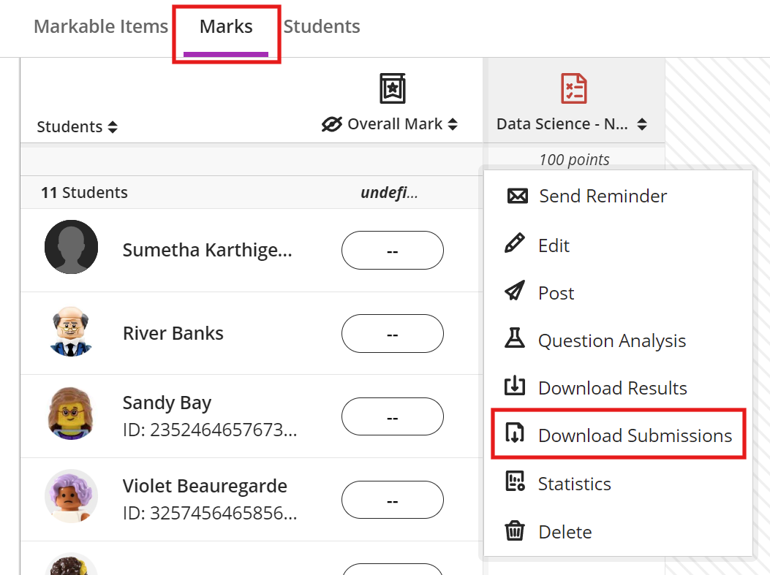Viewport: 770px width, 575px height.
Task: Open Sumetha Karthige's student name
Action: [207, 250]
